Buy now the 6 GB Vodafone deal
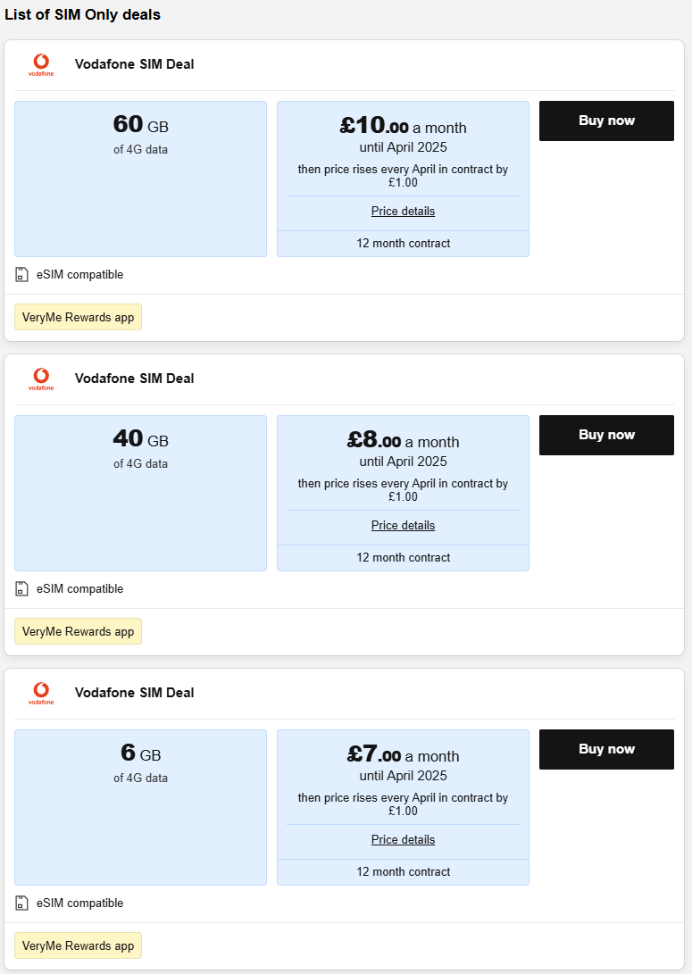 [x=606, y=749]
